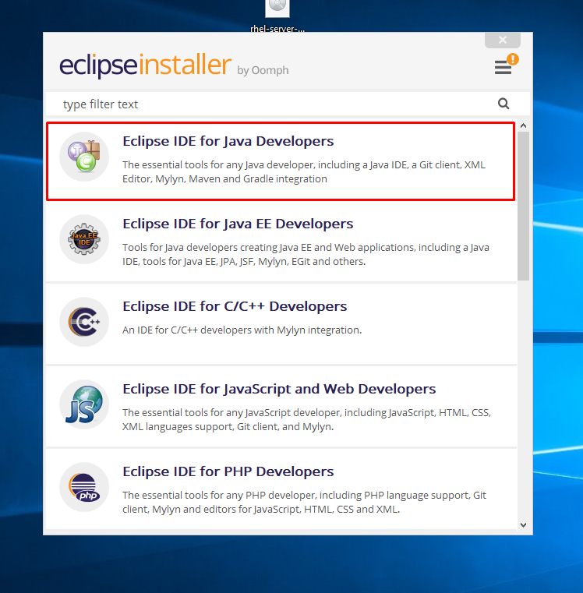Click the magnifier search icon
Image resolution: width=583 pixels, height=593 pixels.
click(x=503, y=104)
